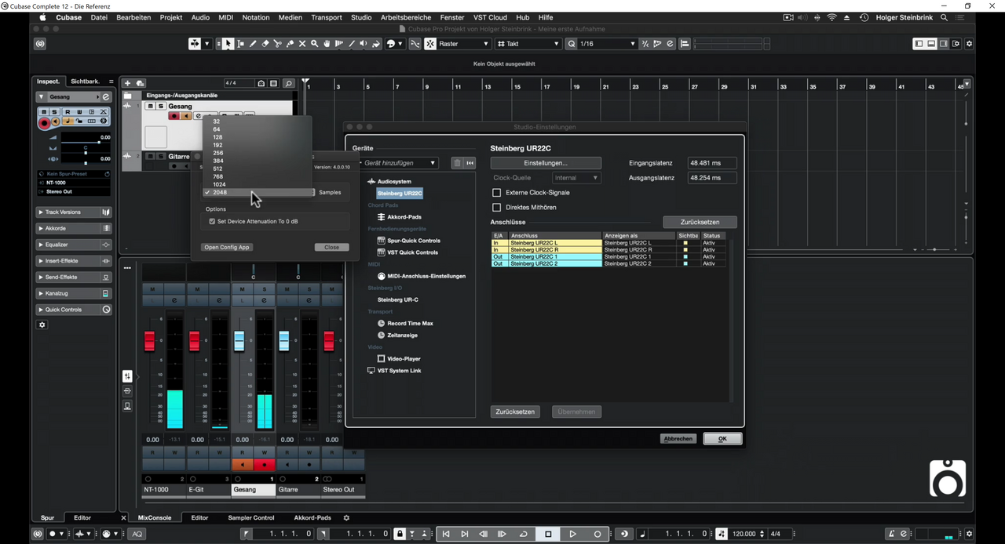This screenshot has width=1005, height=544.
Task: Click the tempo 120.000 field
Action: click(744, 534)
